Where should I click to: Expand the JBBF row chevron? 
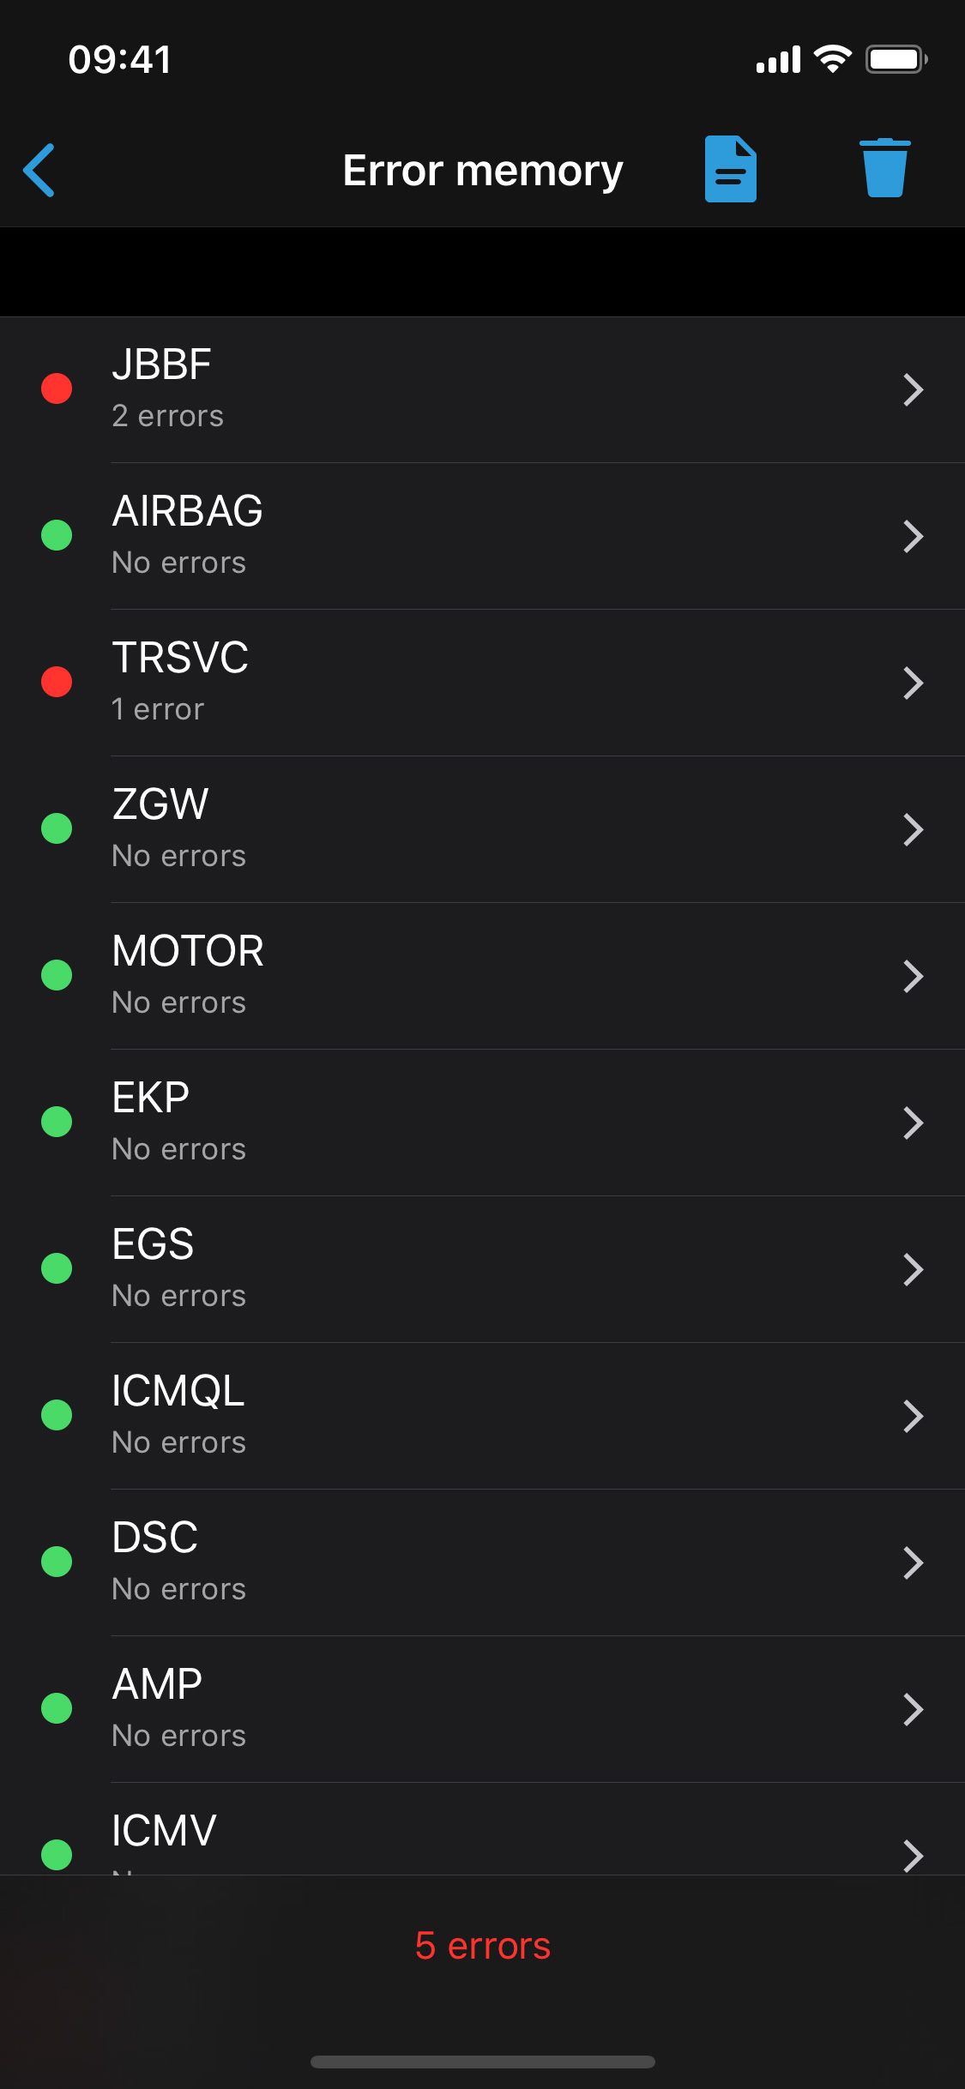click(913, 390)
